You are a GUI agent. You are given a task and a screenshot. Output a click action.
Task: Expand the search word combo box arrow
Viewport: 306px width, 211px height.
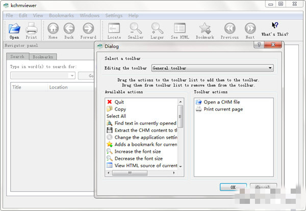point(72,75)
